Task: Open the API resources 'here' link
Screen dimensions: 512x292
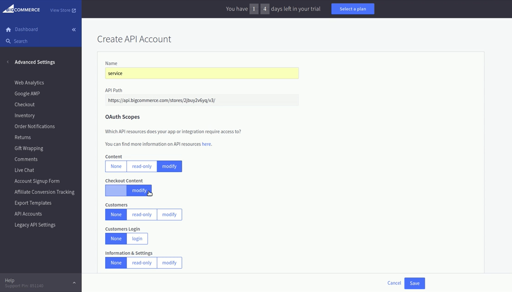Action: (206, 144)
